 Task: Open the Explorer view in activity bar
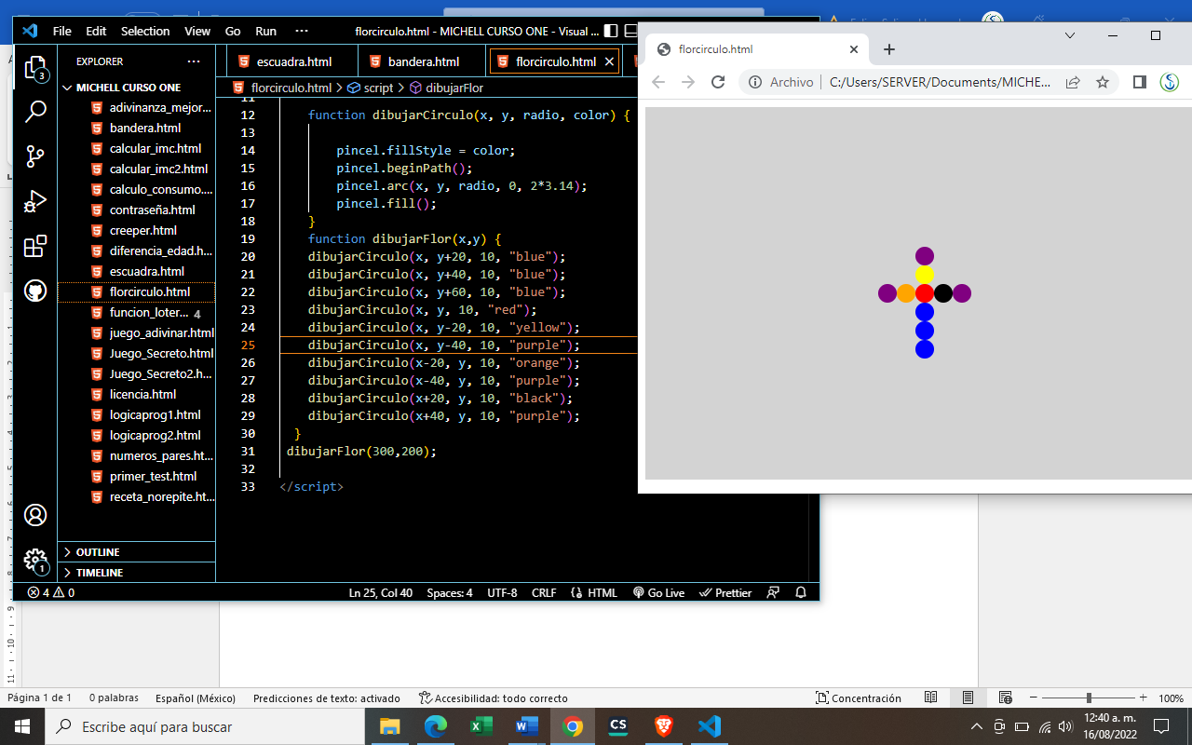34,68
